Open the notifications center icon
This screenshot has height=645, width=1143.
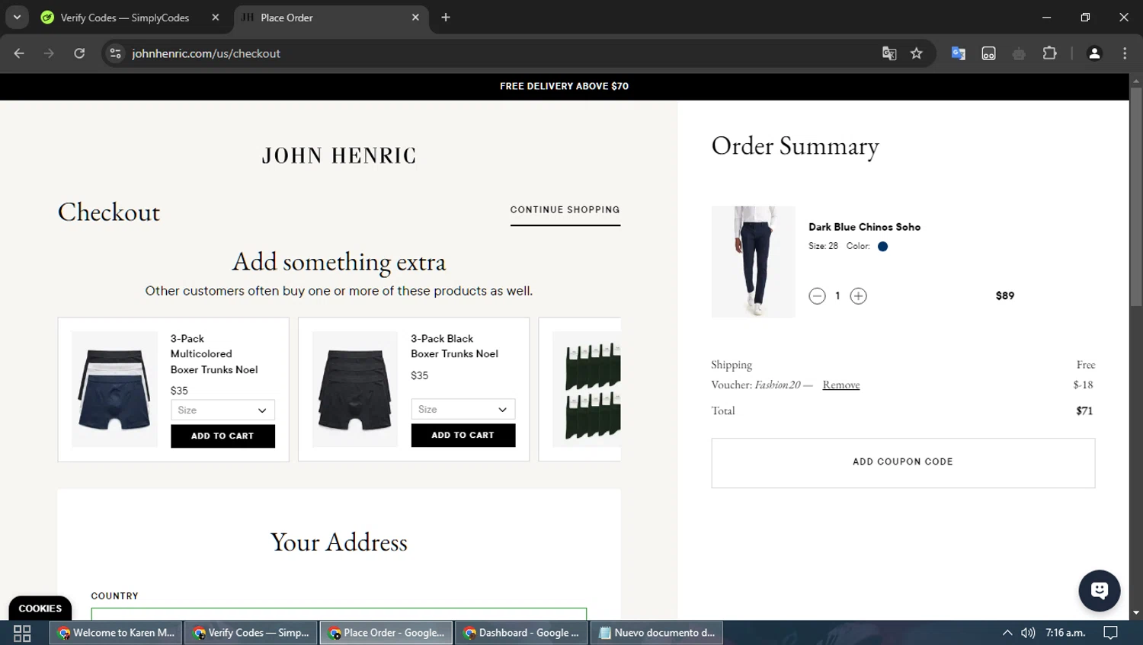(x=1111, y=633)
